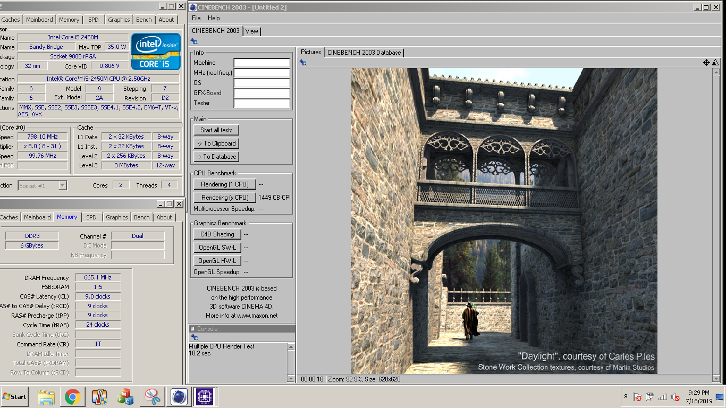Viewport: 726px width, 408px height.
Task: Click the GFX-Board input field
Action: (x=262, y=93)
